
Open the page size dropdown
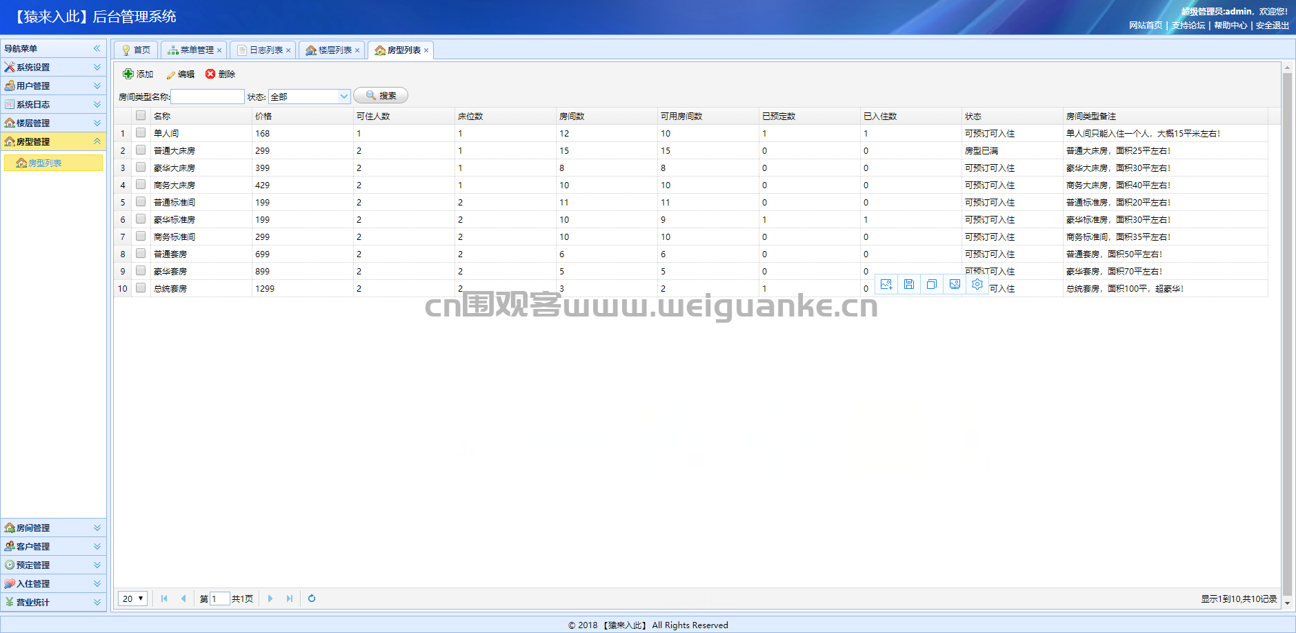pyautogui.click(x=132, y=599)
